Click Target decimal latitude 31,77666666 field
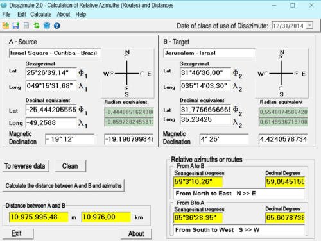 tap(205, 110)
